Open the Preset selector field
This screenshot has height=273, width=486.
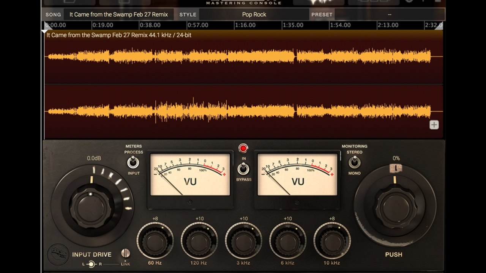point(390,14)
